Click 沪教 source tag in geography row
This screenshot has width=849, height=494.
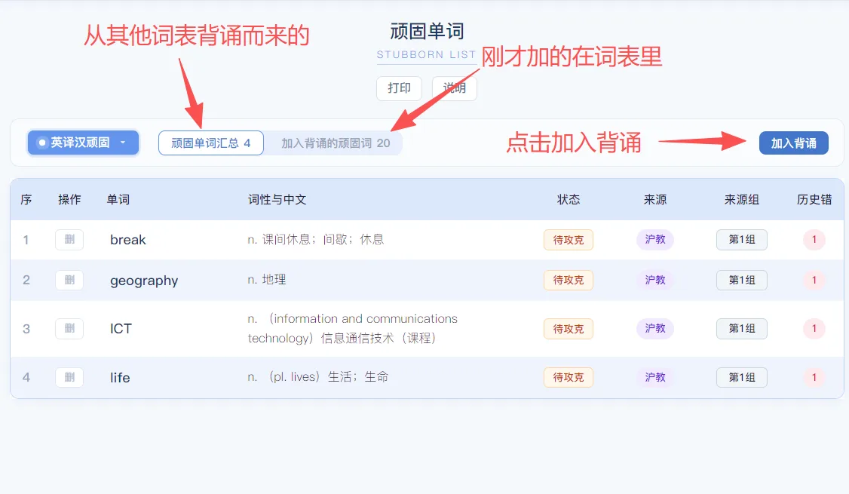click(655, 280)
